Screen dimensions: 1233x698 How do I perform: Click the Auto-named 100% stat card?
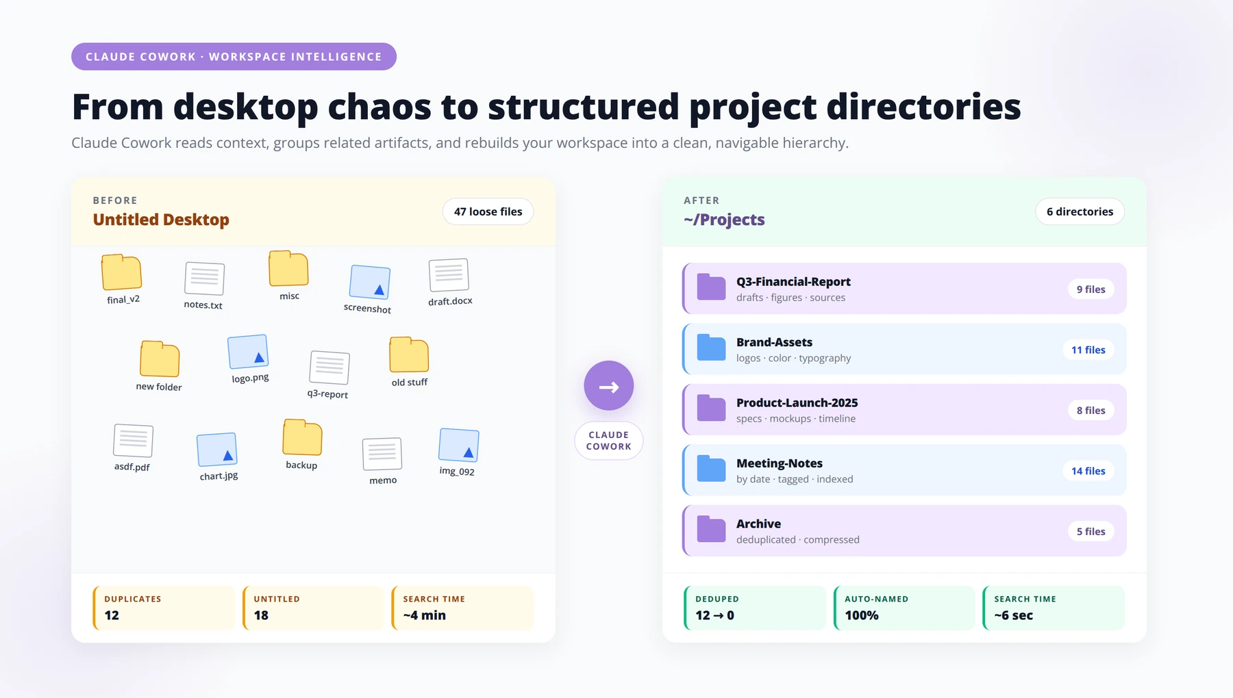coord(904,608)
